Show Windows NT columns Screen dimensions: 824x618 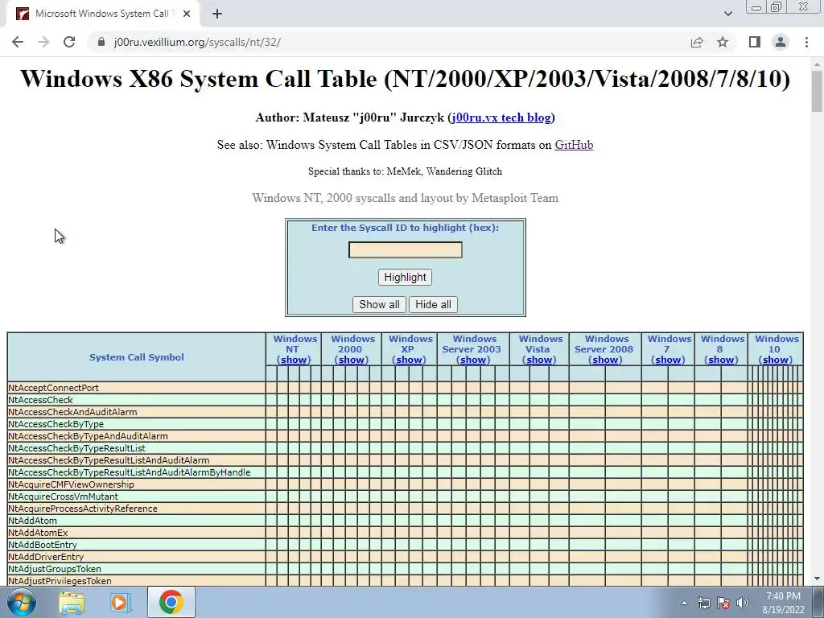pyautogui.click(x=294, y=360)
